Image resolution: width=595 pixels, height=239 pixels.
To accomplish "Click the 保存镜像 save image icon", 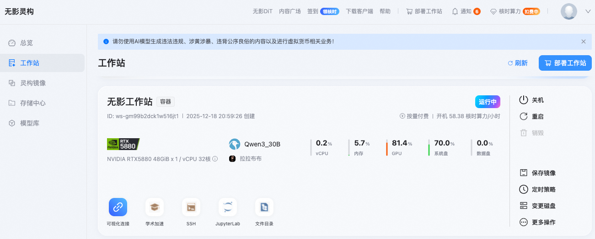I will (524, 173).
